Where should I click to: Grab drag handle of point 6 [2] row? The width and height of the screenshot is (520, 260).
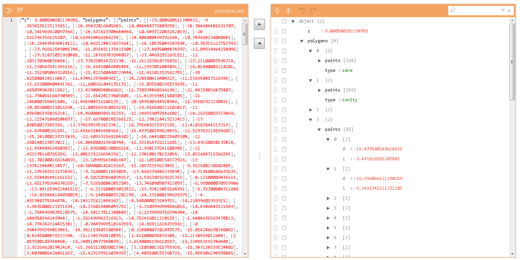276,237
